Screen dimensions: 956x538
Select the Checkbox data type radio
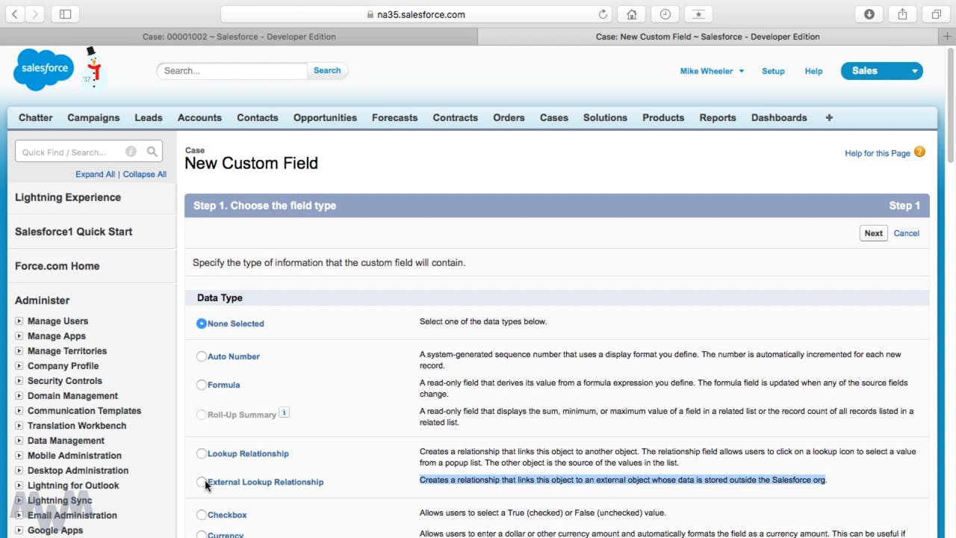(201, 515)
